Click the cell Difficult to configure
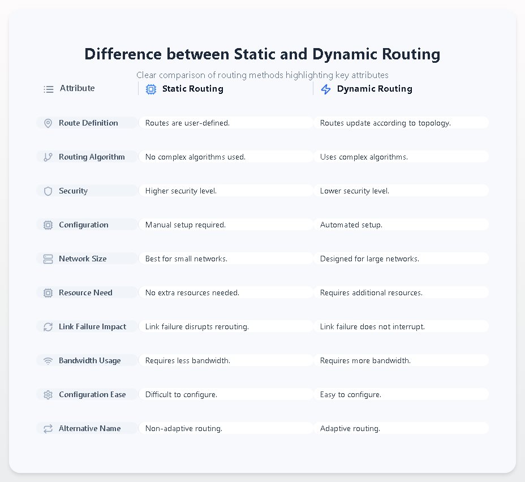The width and height of the screenshot is (525, 482). pos(226,395)
